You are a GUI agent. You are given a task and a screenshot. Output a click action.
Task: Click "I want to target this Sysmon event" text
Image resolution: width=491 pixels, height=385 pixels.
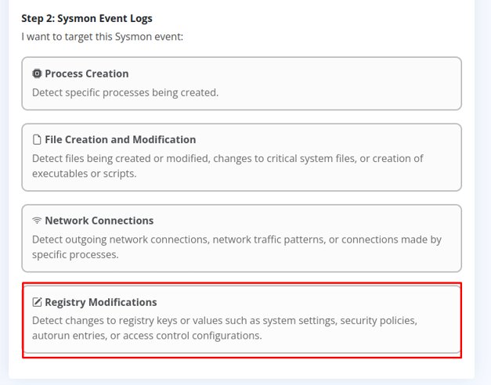pos(102,37)
